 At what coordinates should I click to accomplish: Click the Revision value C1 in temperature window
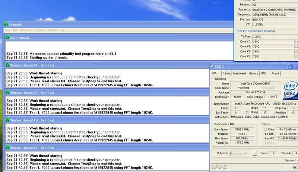(275, 4)
